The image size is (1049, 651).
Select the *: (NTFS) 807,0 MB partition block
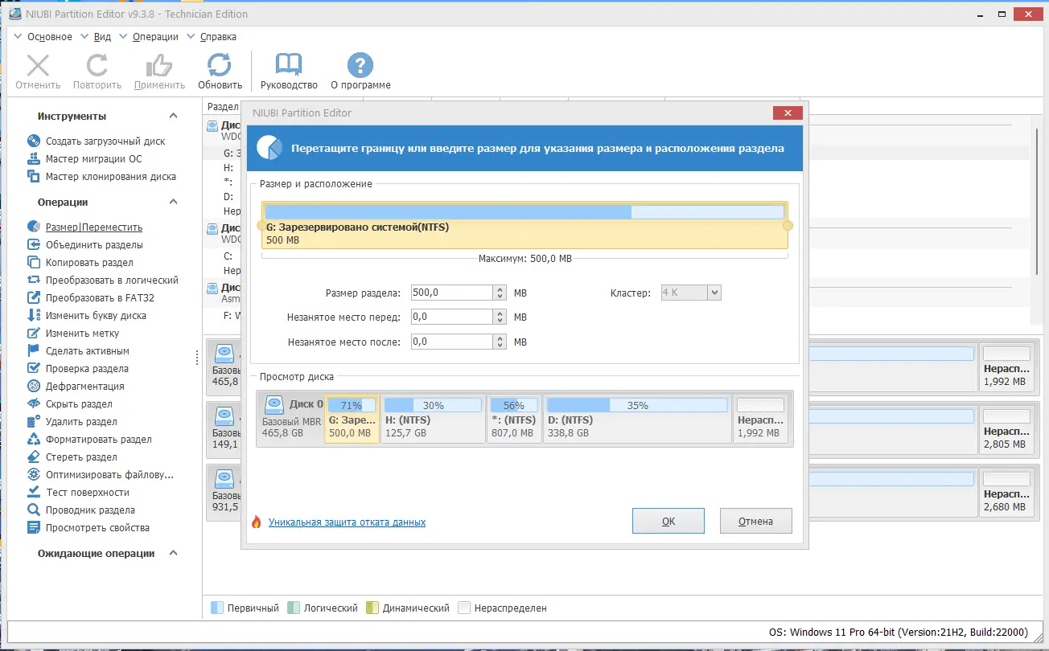point(514,419)
